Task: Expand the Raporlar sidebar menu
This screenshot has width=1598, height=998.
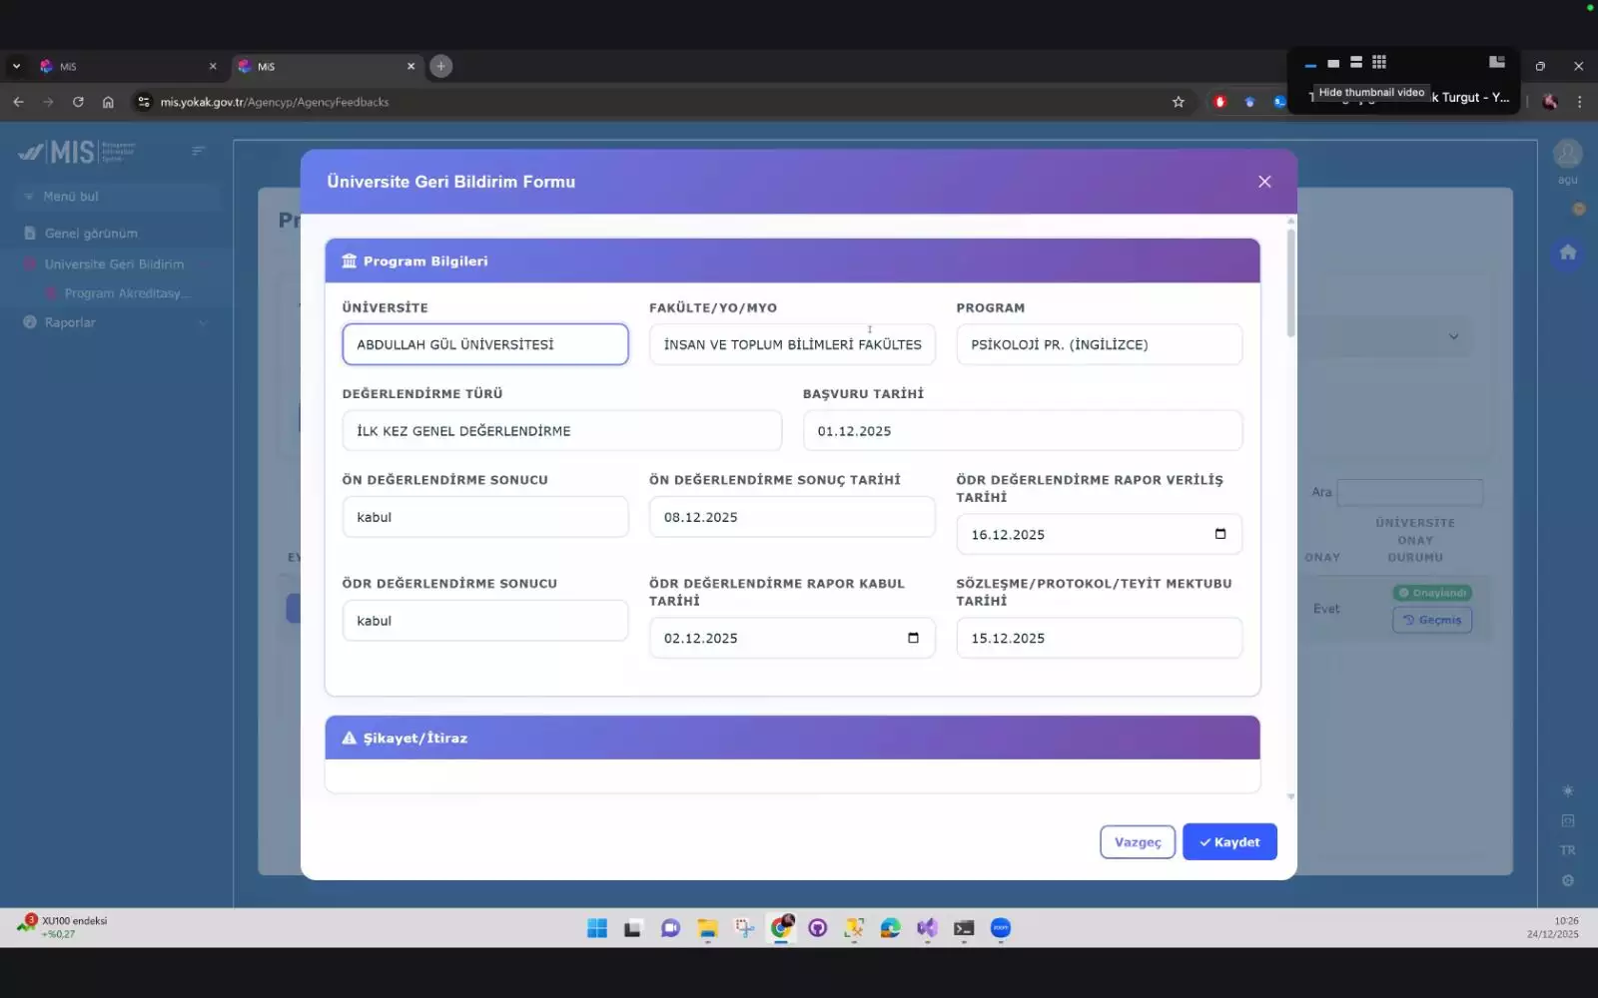Action: tap(115, 322)
